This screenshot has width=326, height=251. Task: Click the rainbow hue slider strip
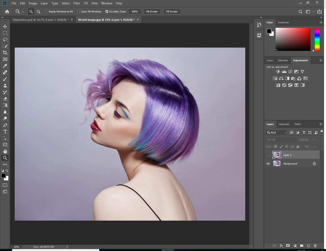click(x=317, y=39)
